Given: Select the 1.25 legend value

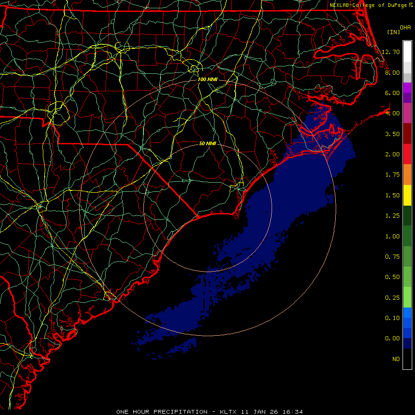Looking at the screenshot, I should pyautogui.click(x=392, y=216).
